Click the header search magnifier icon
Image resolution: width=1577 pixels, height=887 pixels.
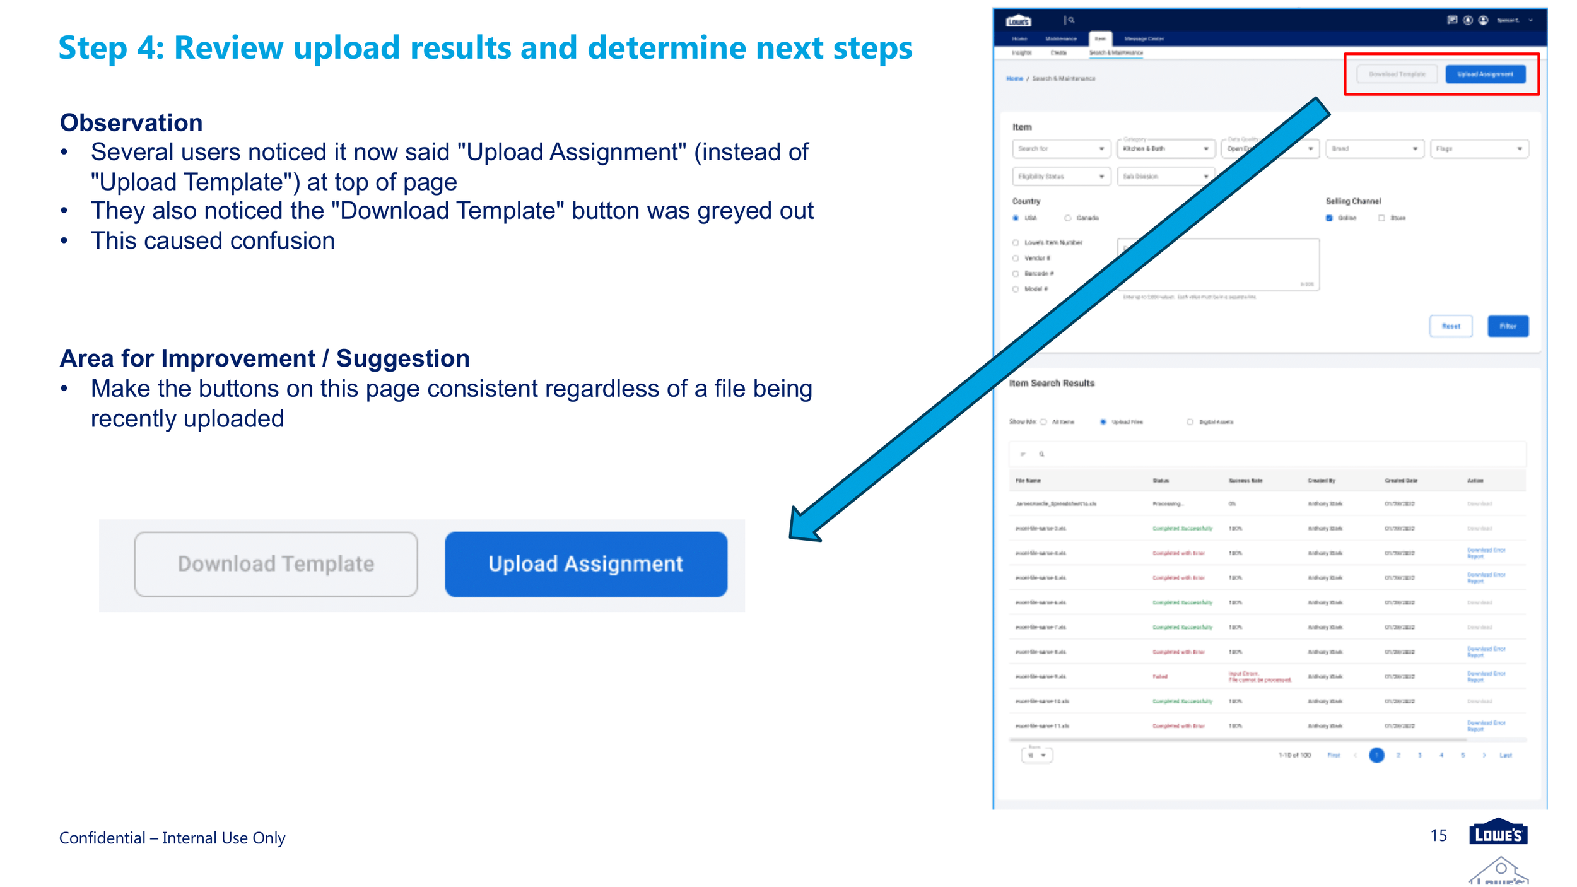[1071, 20]
